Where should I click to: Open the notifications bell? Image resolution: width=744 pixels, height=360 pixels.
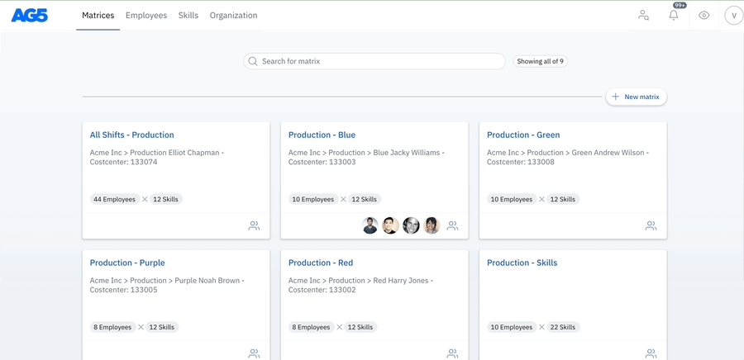click(x=674, y=16)
